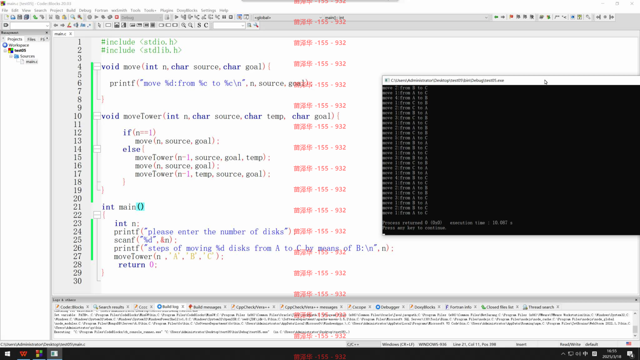Click the Redo arrow icon
This screenshot has width=640, height=360.
(x=42, y=17)
